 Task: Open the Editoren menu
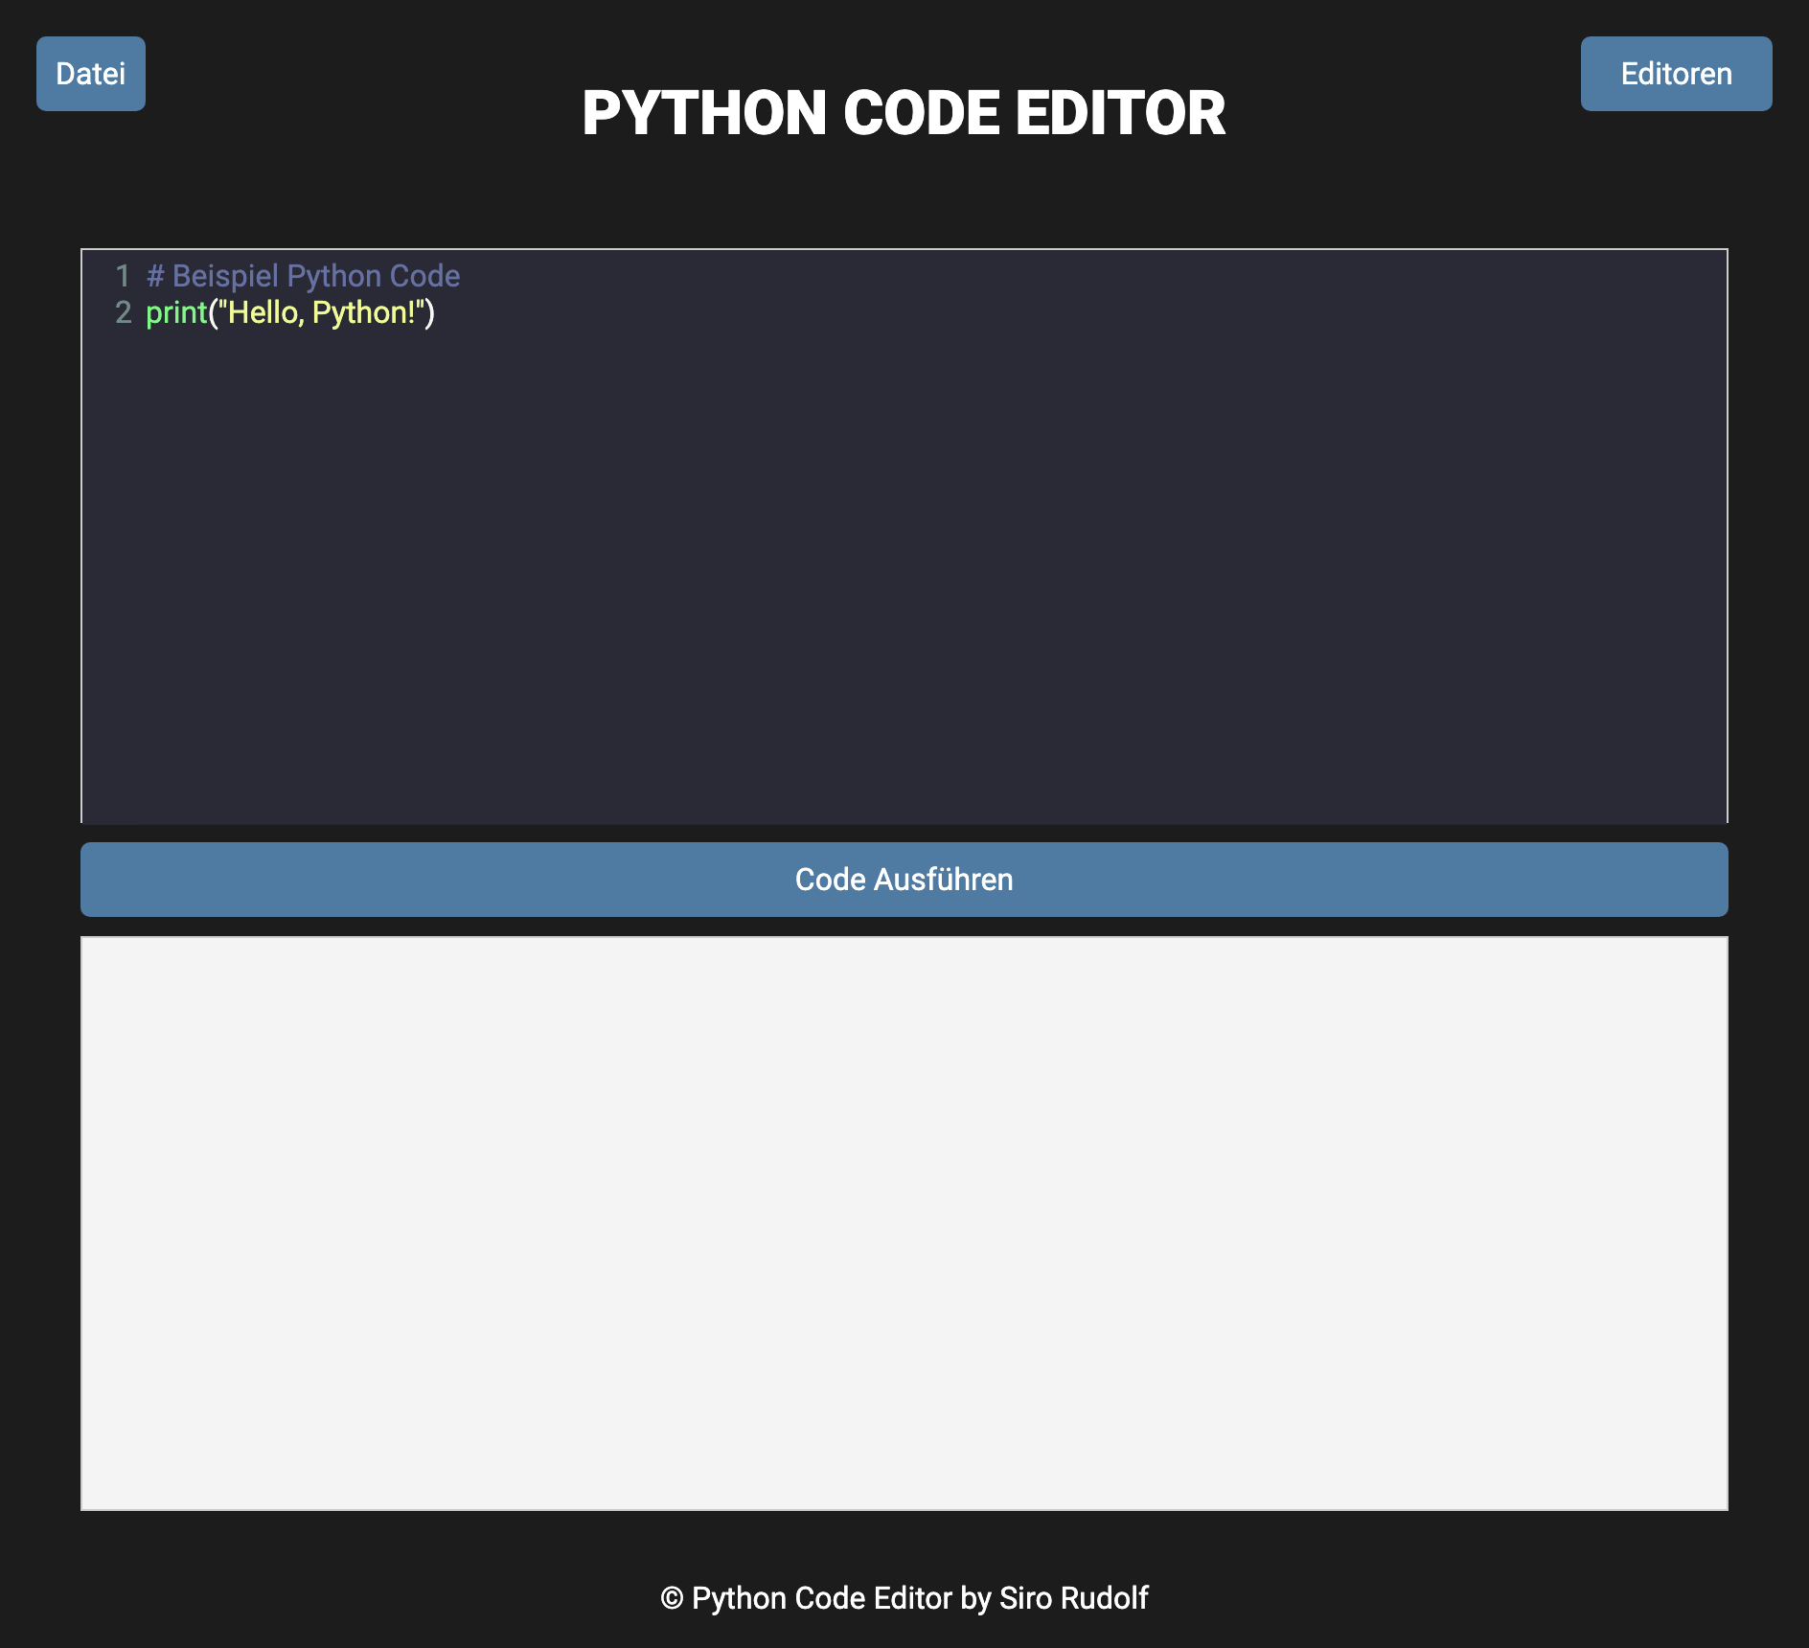click(1676, 74)
